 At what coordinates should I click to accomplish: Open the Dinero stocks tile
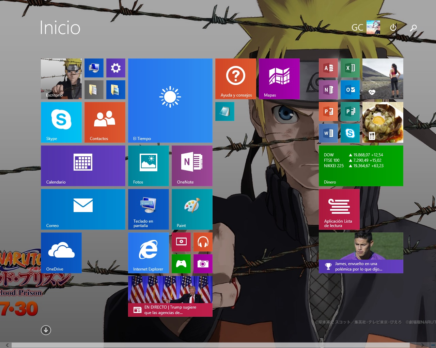(x=361, y=166)
